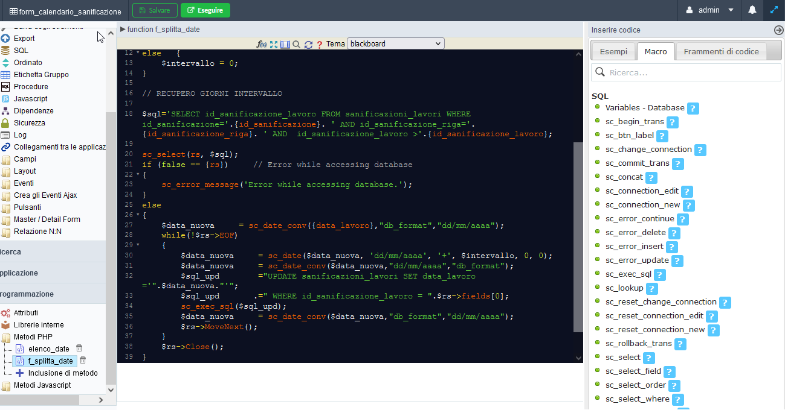
Task: Switch to the Esempi tab
Action: [x=613, y=52]
